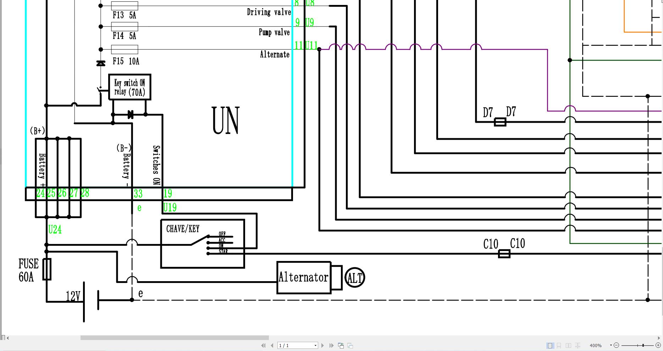Click the horizontal scrollbar thumb

pos(175,338)
